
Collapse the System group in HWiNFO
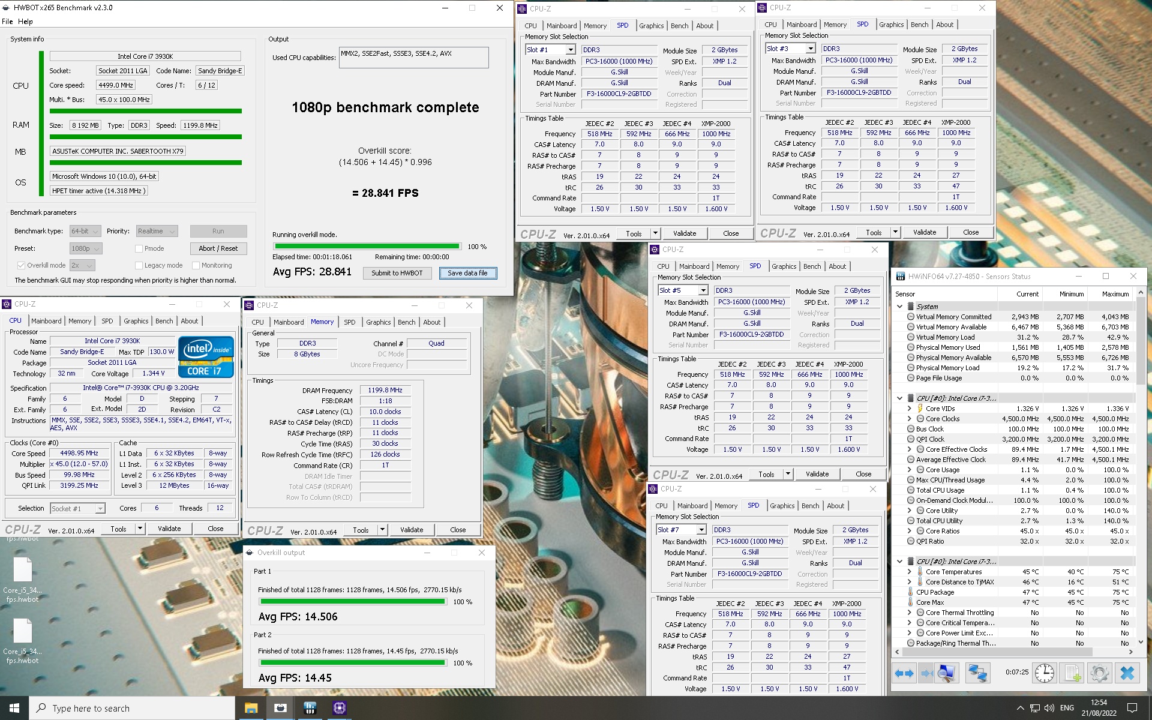click(x=899, y=307)
